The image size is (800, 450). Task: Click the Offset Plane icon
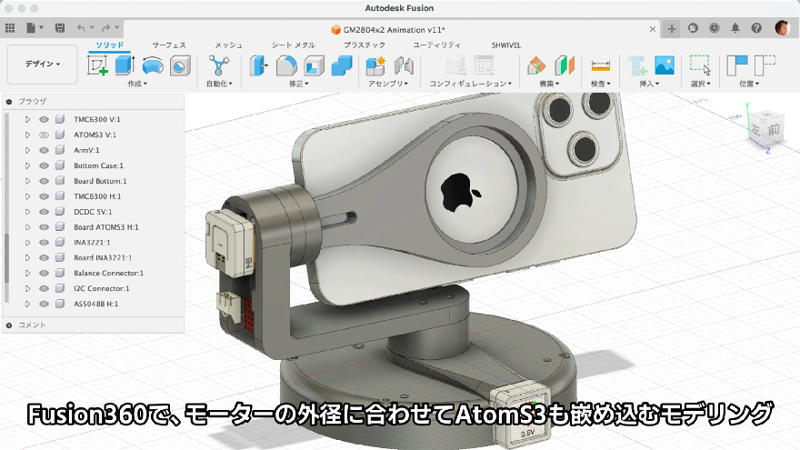(x=536, y=65)
